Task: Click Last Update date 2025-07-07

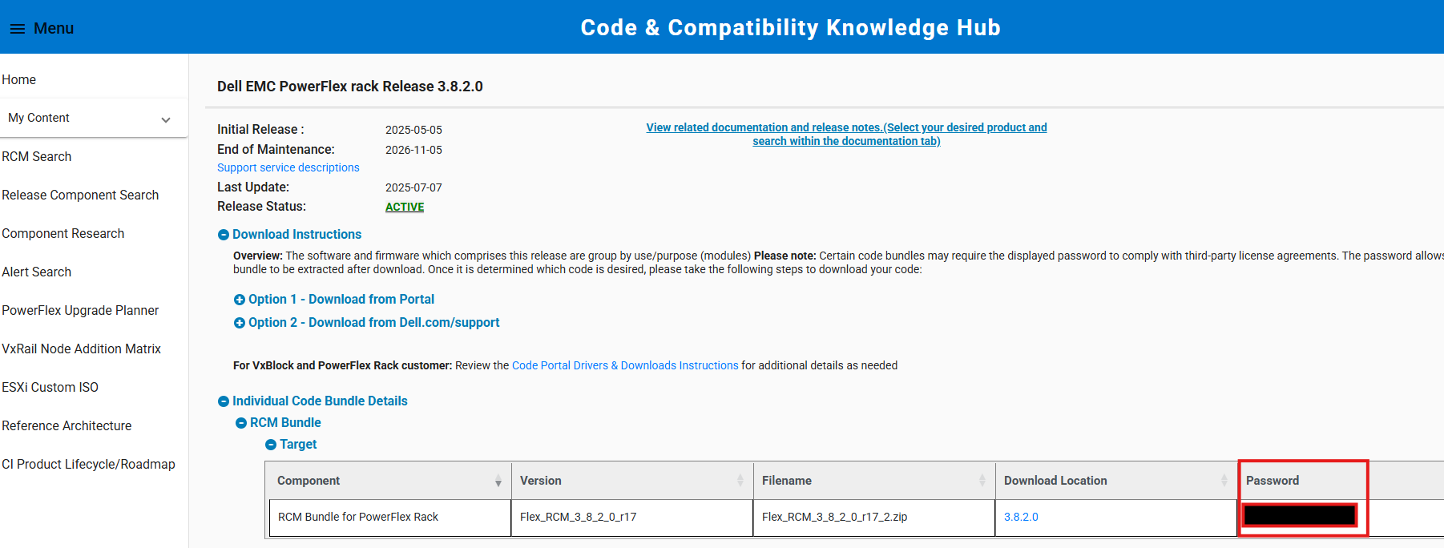Action: coord(413,188)
